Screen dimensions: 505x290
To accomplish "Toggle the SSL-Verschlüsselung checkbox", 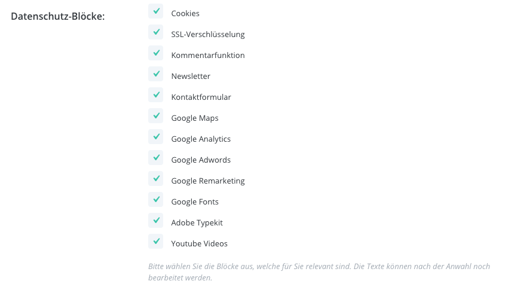I will point(156,32).
